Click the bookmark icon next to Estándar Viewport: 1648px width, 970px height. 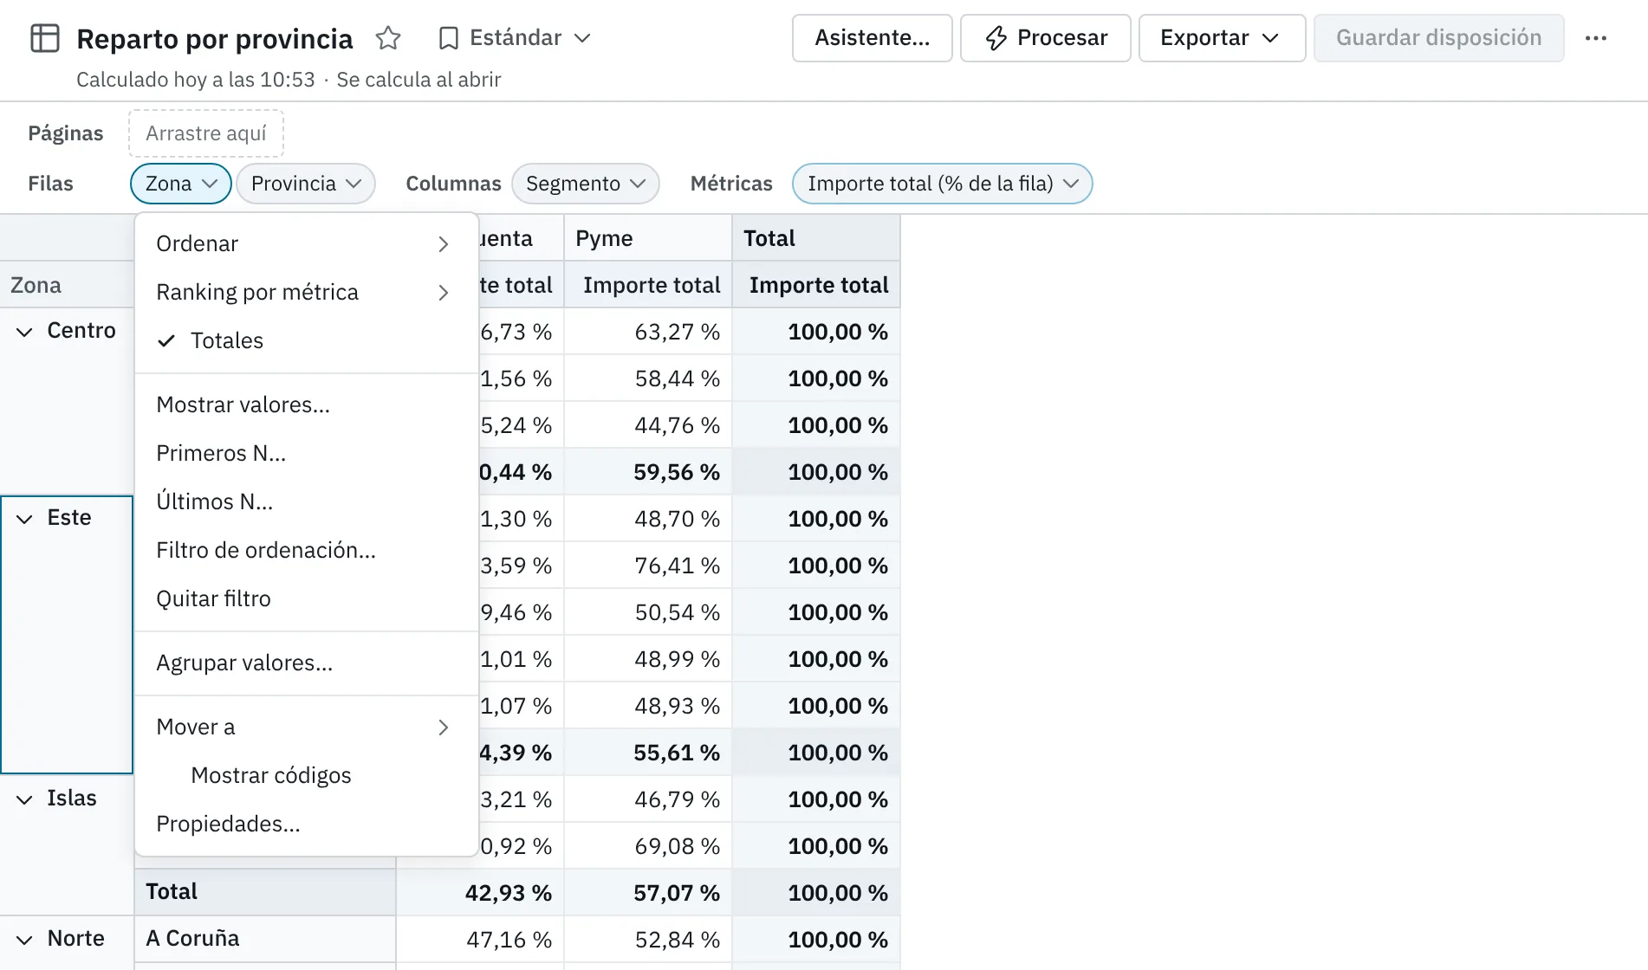tap(448, 38)
